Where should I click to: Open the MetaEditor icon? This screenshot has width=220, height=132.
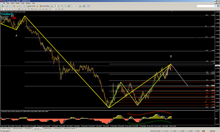click(37, 6)
